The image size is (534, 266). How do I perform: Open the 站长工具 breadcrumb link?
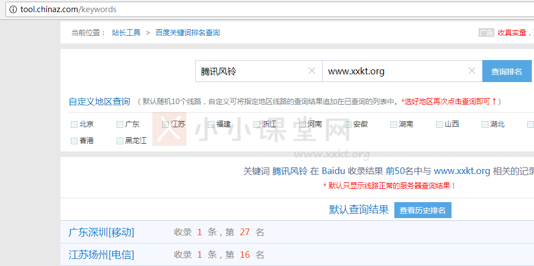pos(126,32)
